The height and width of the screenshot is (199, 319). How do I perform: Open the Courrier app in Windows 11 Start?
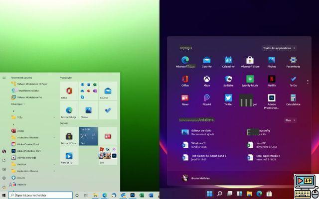click(x=207, y=62)
